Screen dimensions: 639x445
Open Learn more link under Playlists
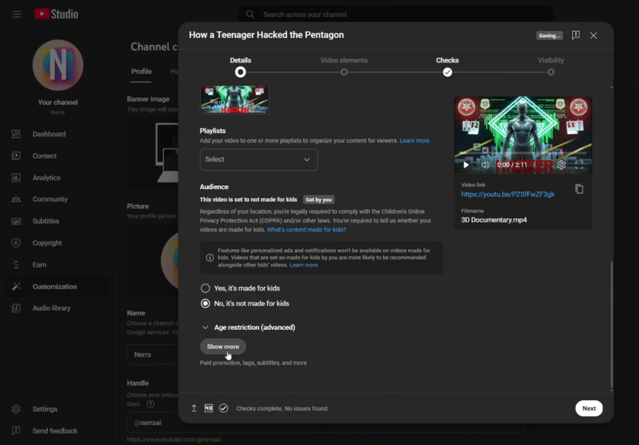click(x=414, y=141)
